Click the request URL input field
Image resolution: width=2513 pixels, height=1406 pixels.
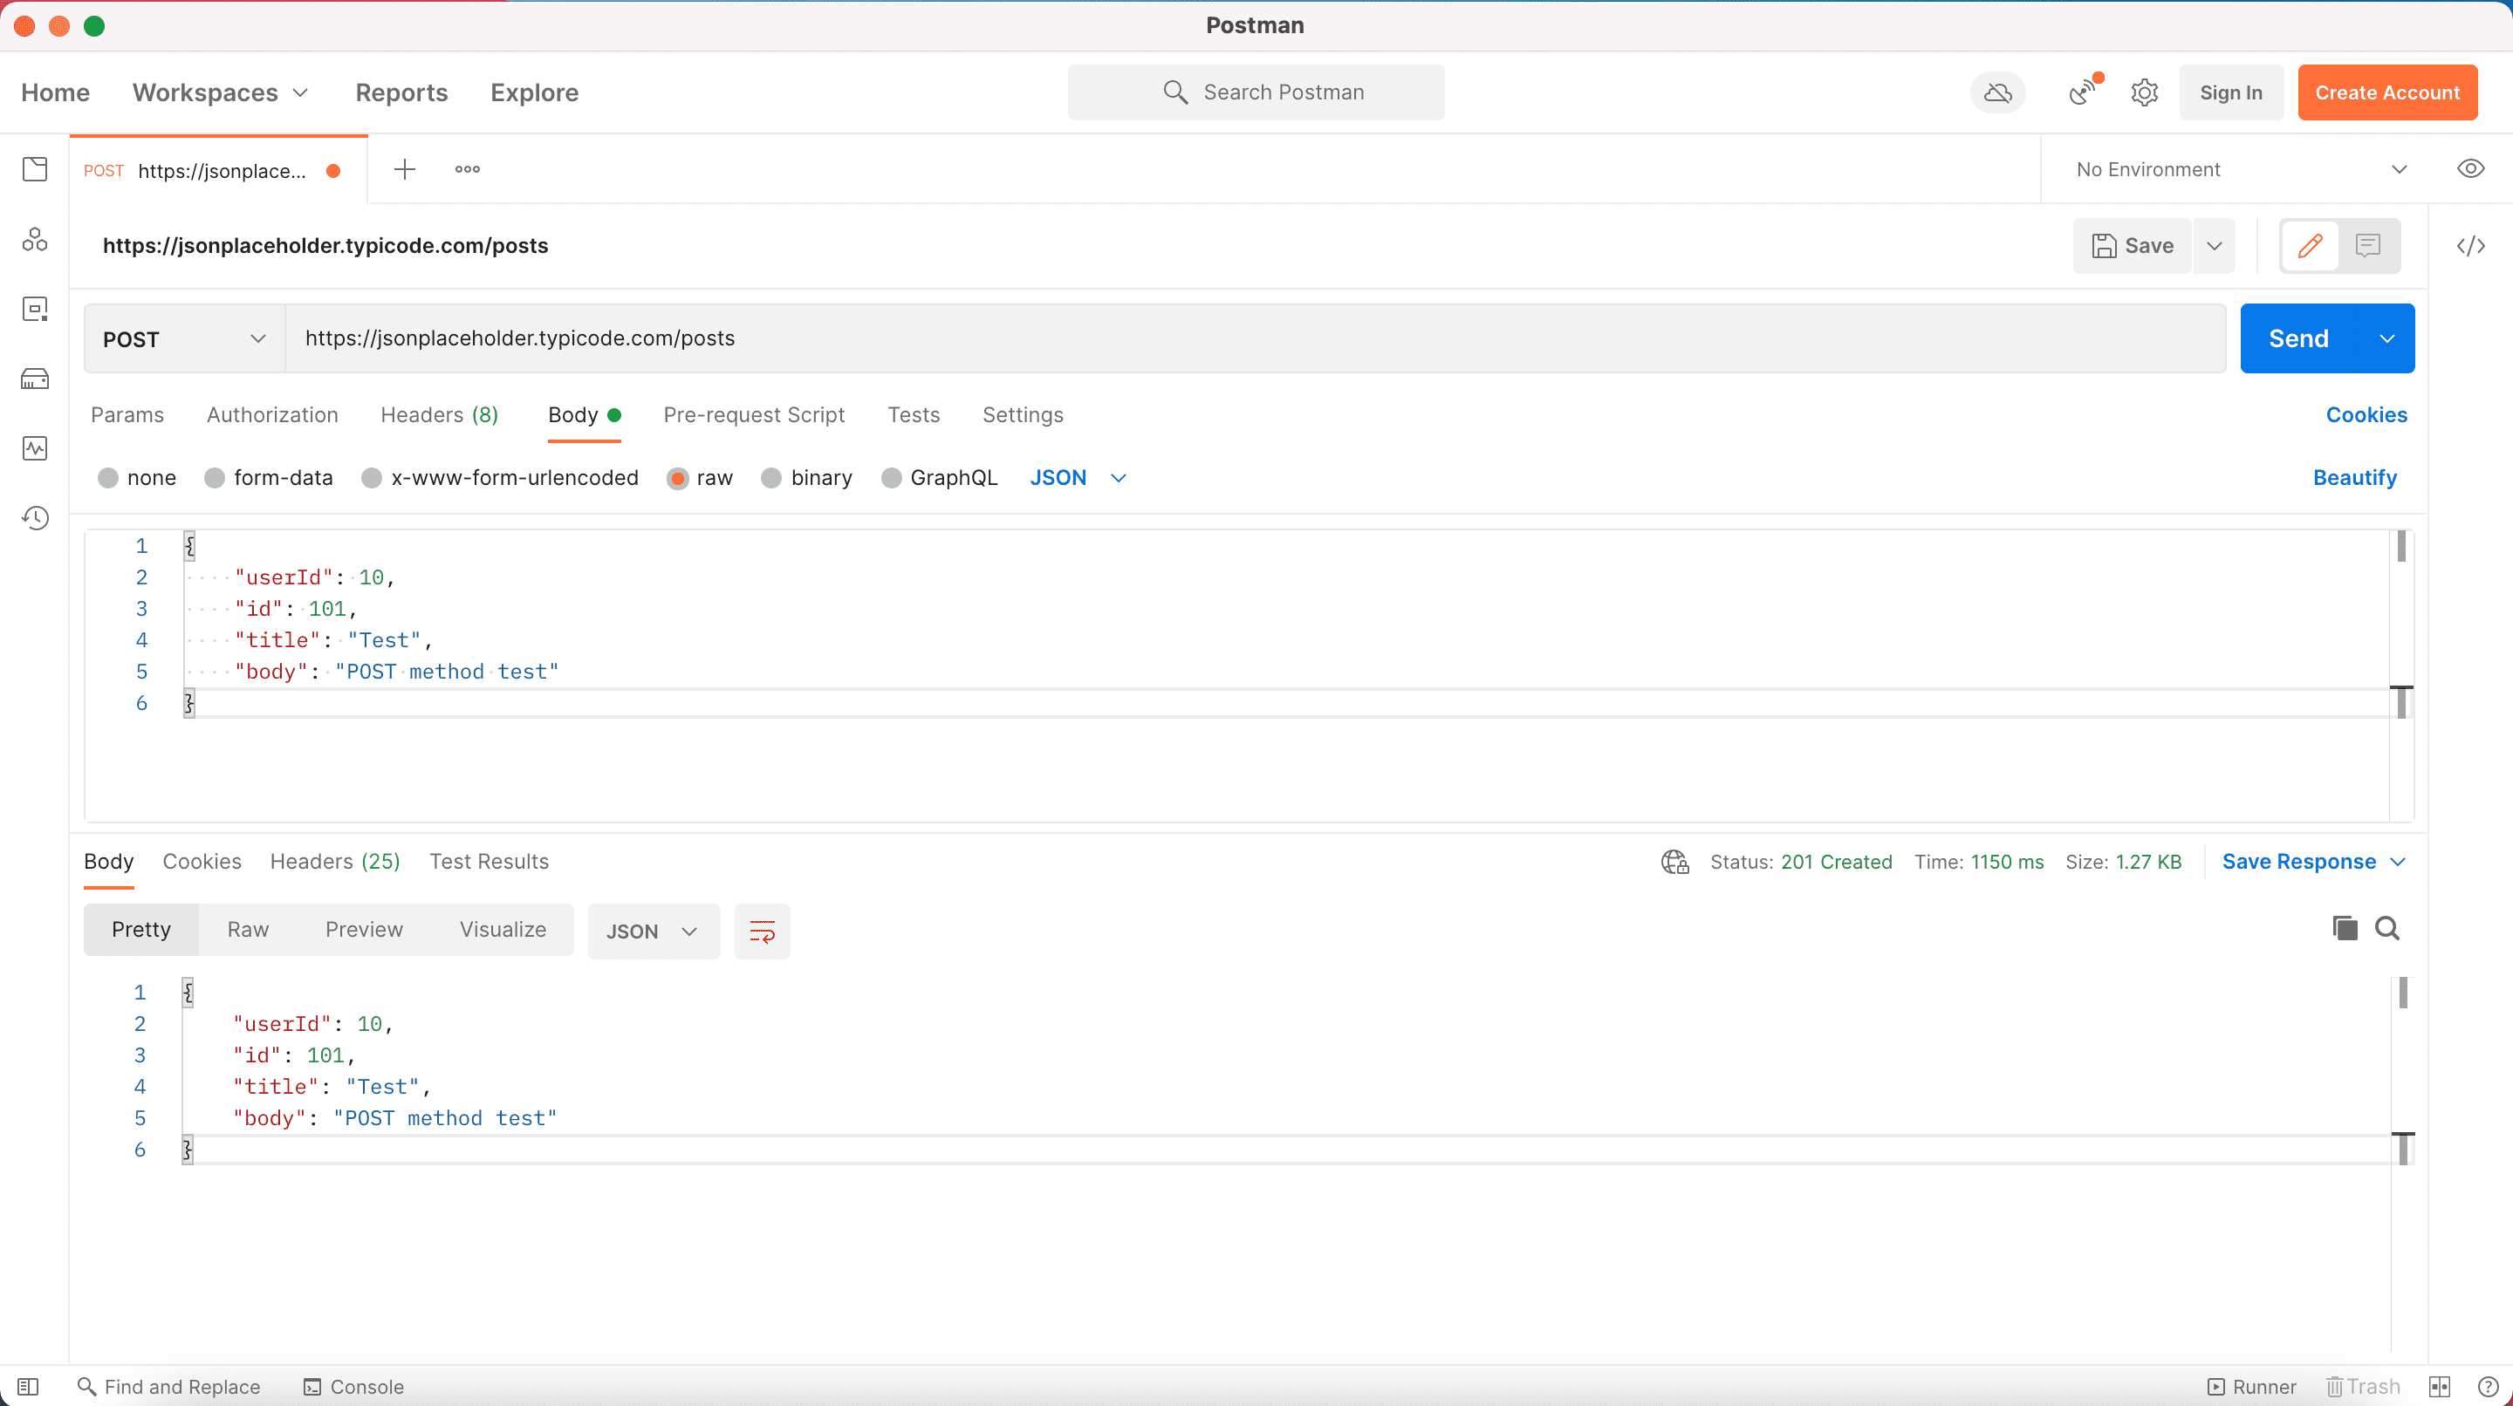point(1255,338)
